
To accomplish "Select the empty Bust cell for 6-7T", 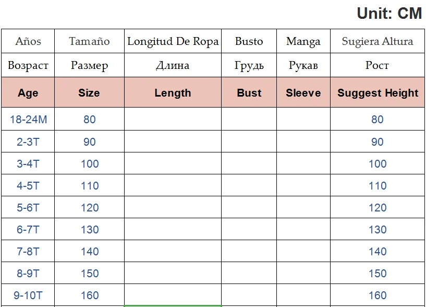I will (x=249, y=229).
